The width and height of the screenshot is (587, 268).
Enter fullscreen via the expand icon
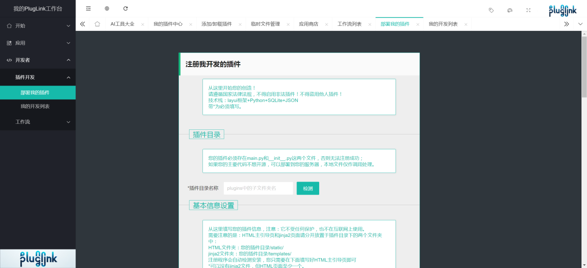click(528, 10)
